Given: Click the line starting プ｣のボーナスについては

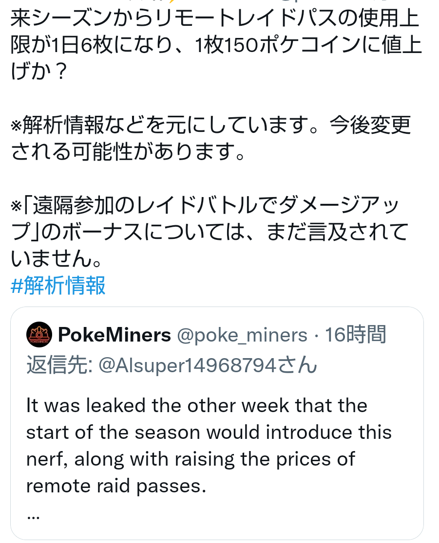Looking at the screenshot, I should (209, 233).
